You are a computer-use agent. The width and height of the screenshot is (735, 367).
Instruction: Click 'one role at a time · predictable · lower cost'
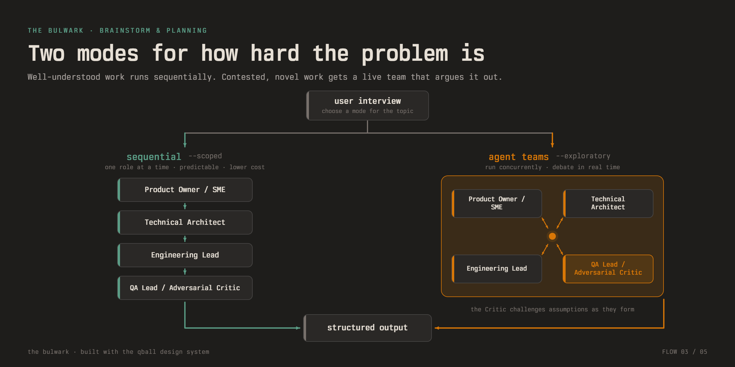[185, 167]
